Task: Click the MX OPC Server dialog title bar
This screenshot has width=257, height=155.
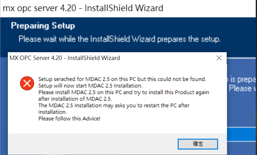Action: [x=94, y=58]
